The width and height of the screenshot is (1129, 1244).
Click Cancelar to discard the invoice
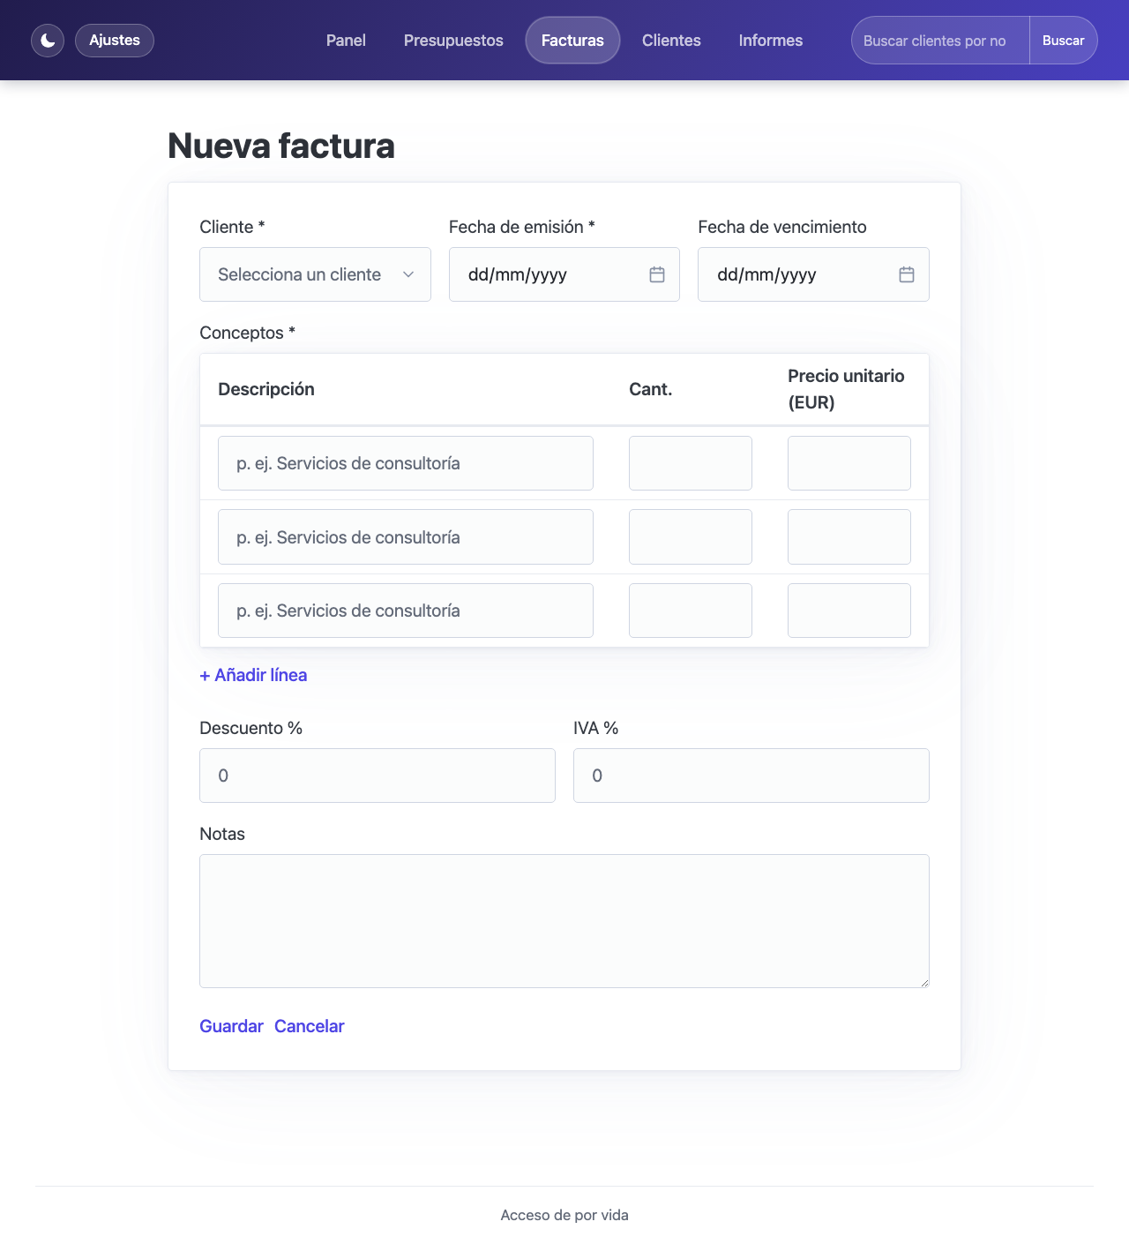point(309,1026)
